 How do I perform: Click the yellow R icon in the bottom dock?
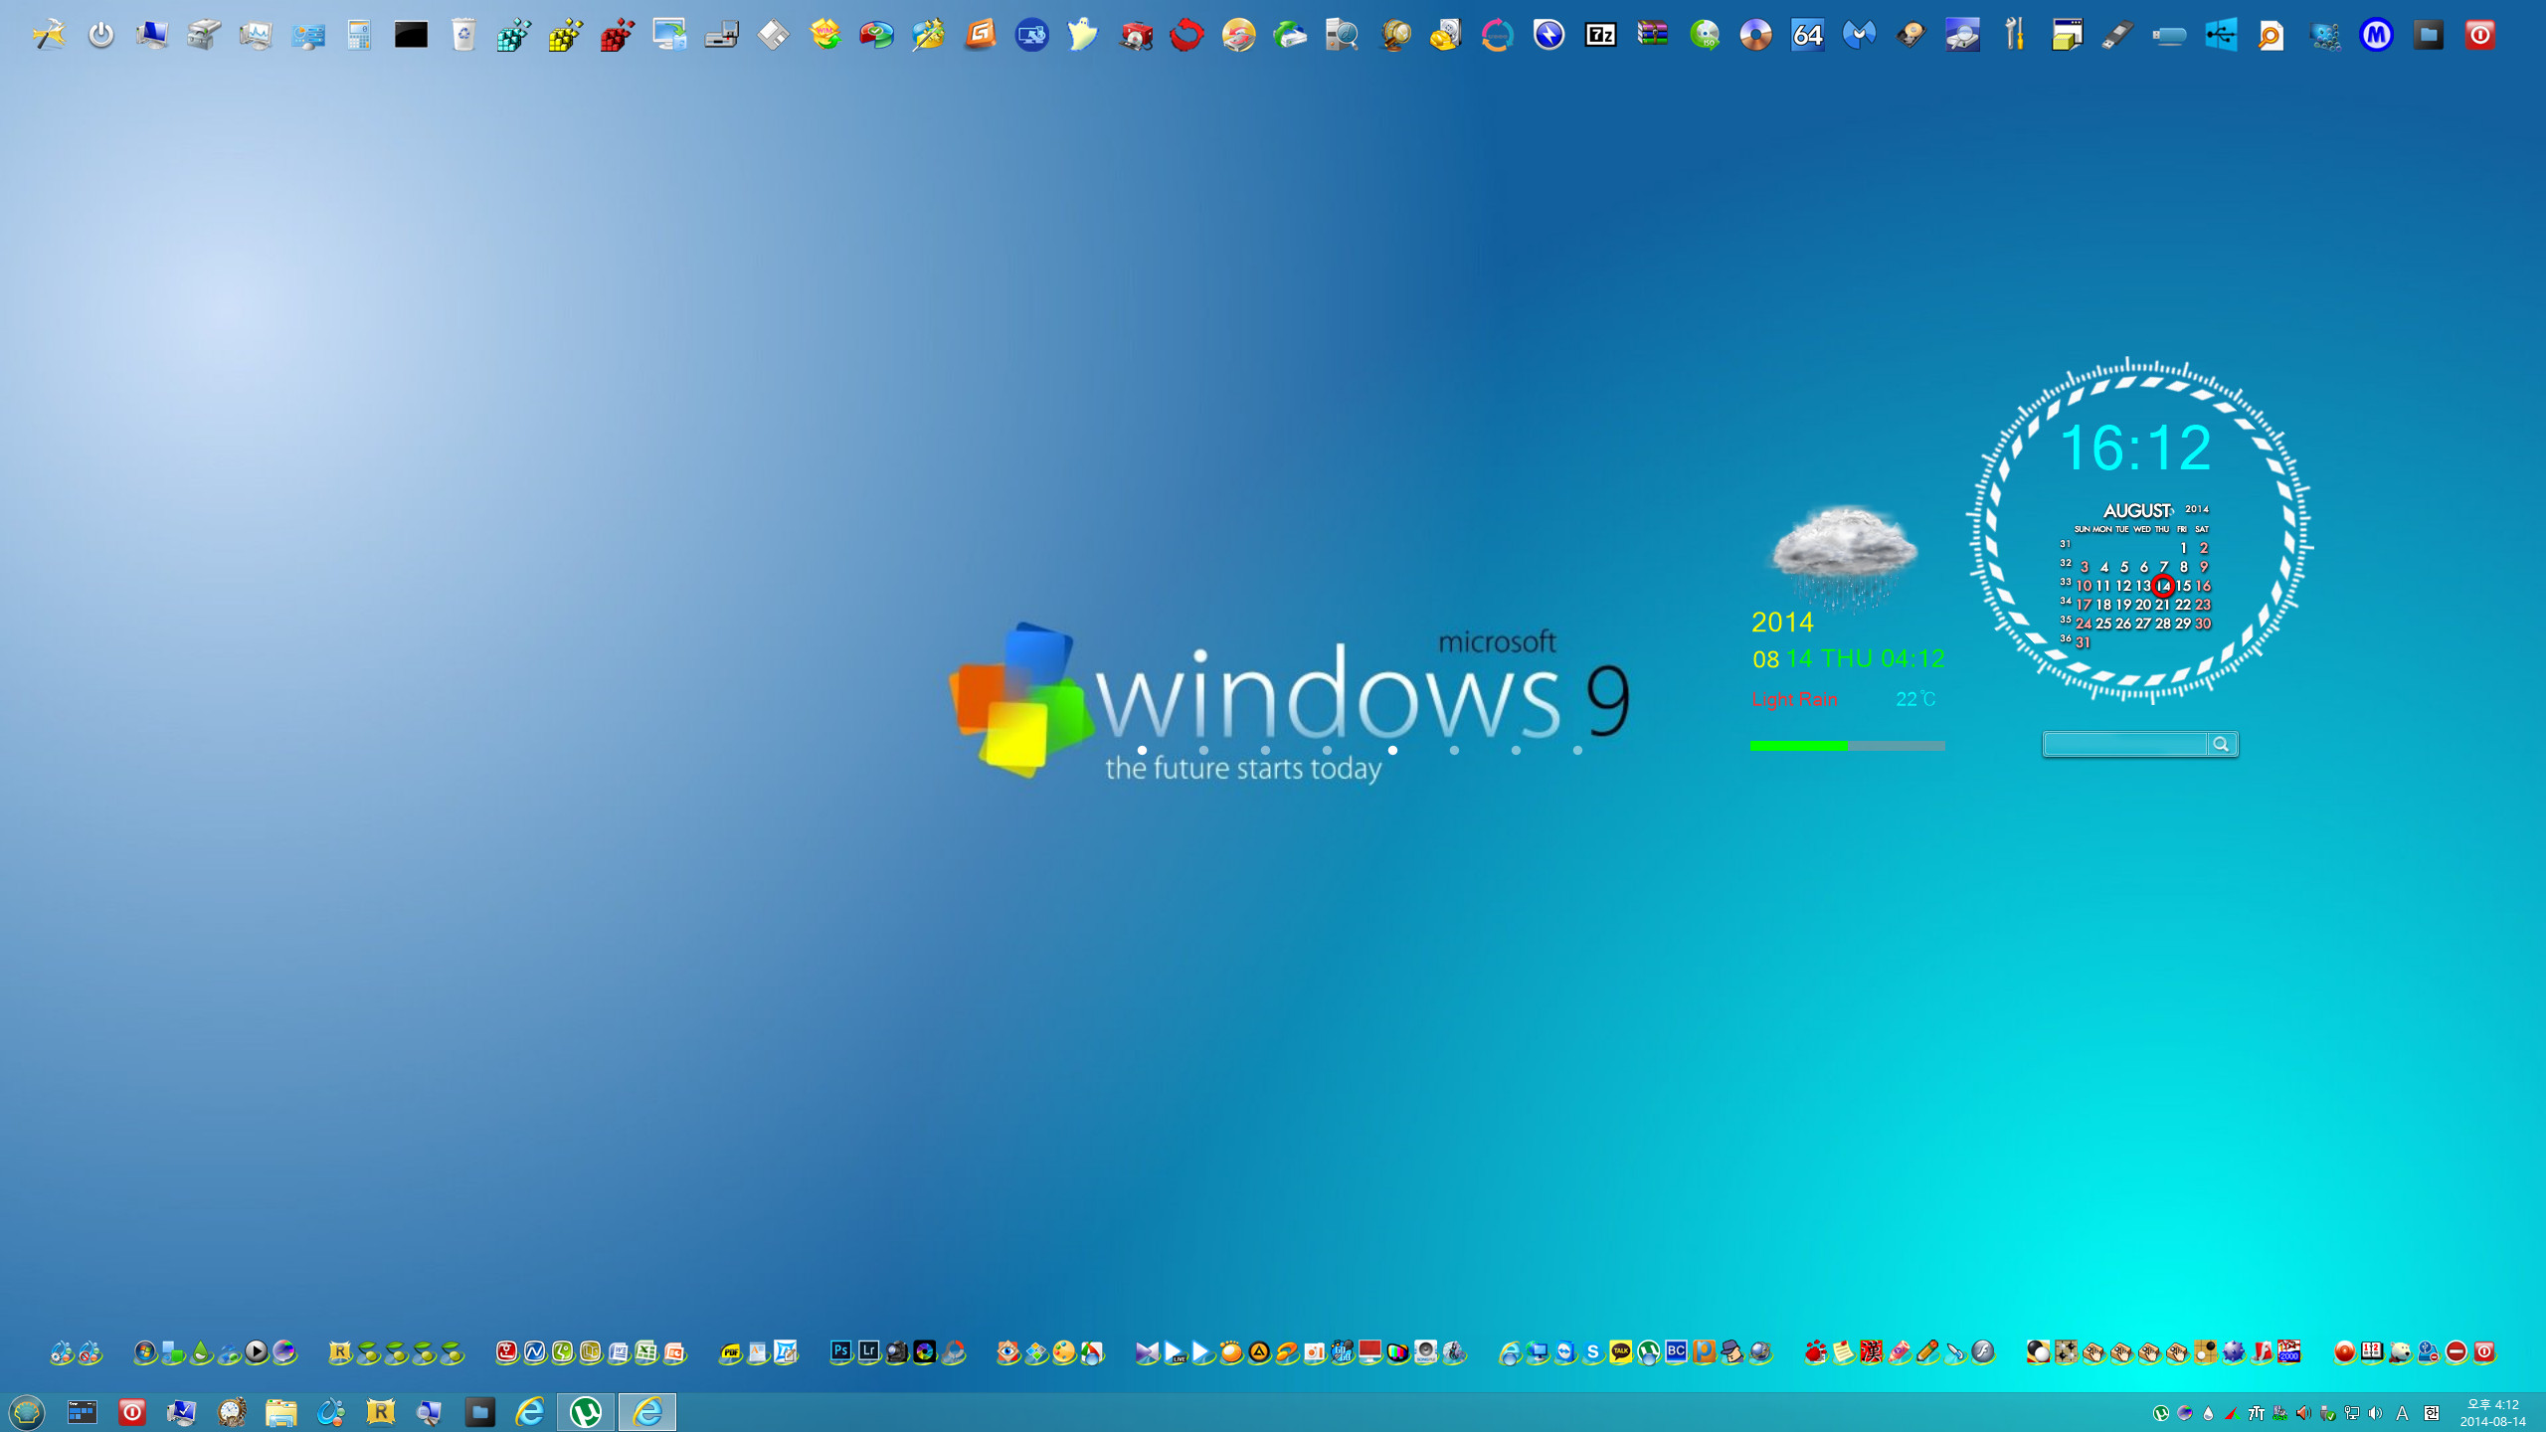click(x=340, y=1351)
